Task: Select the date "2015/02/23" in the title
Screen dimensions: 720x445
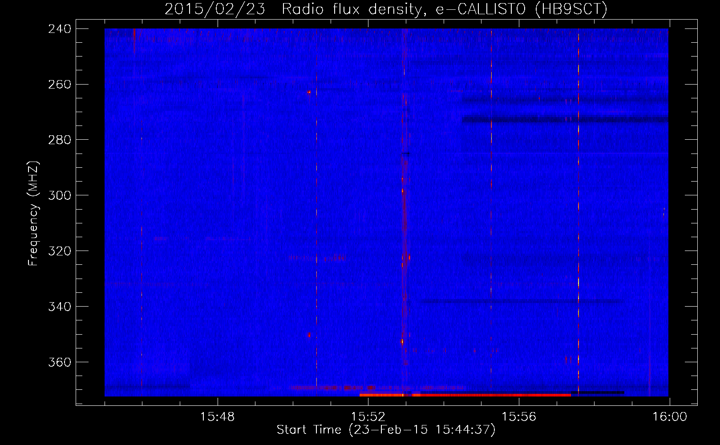Action: click(214, 9)
